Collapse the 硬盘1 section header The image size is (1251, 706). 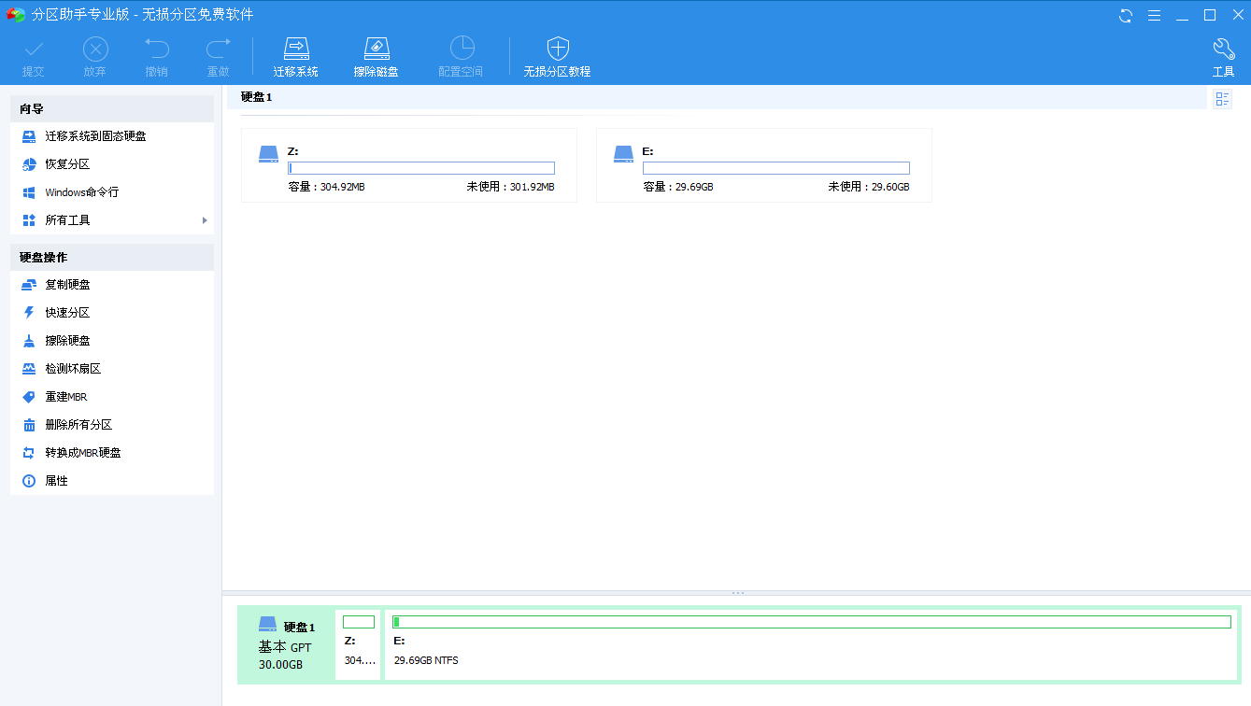tap(257, 97)
